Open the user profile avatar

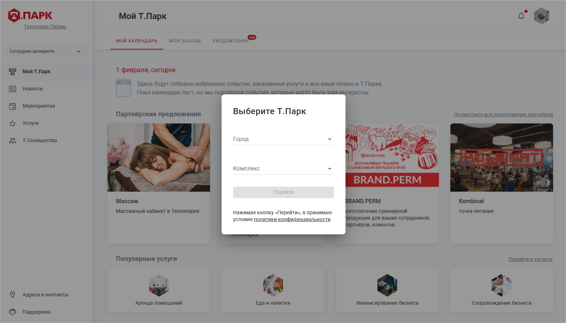(541, 16)
